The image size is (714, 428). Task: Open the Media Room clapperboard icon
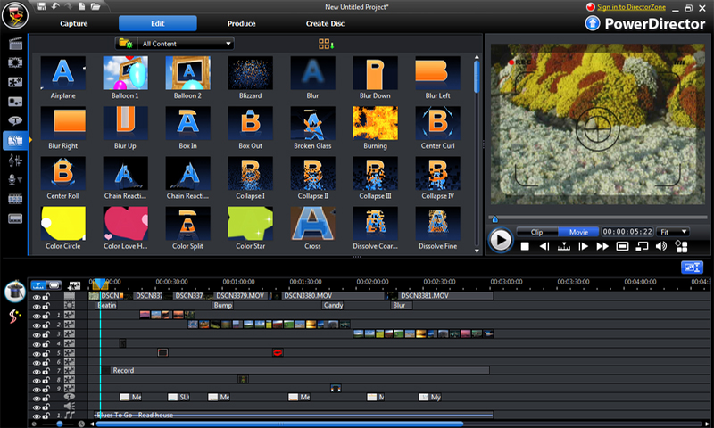(15, 43)
